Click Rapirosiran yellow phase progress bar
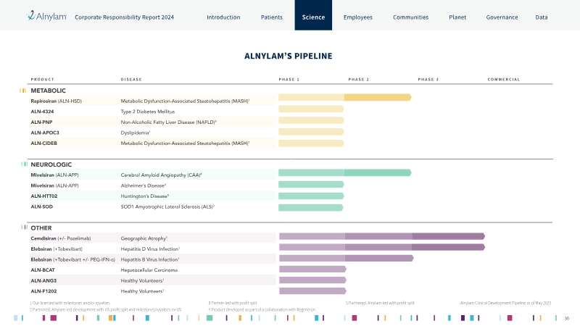 click(x=345, y=97)
